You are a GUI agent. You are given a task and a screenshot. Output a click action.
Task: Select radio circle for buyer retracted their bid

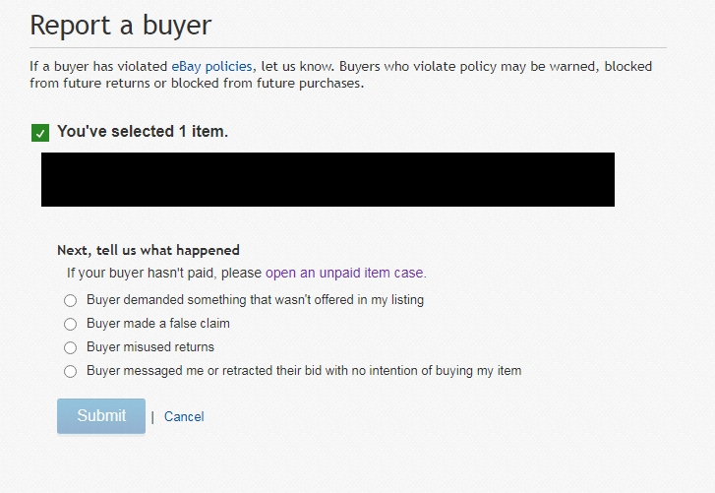point(70,371)
